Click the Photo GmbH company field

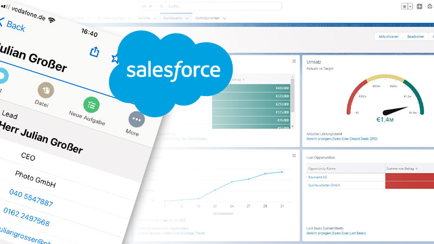click(x=35, y=179)
